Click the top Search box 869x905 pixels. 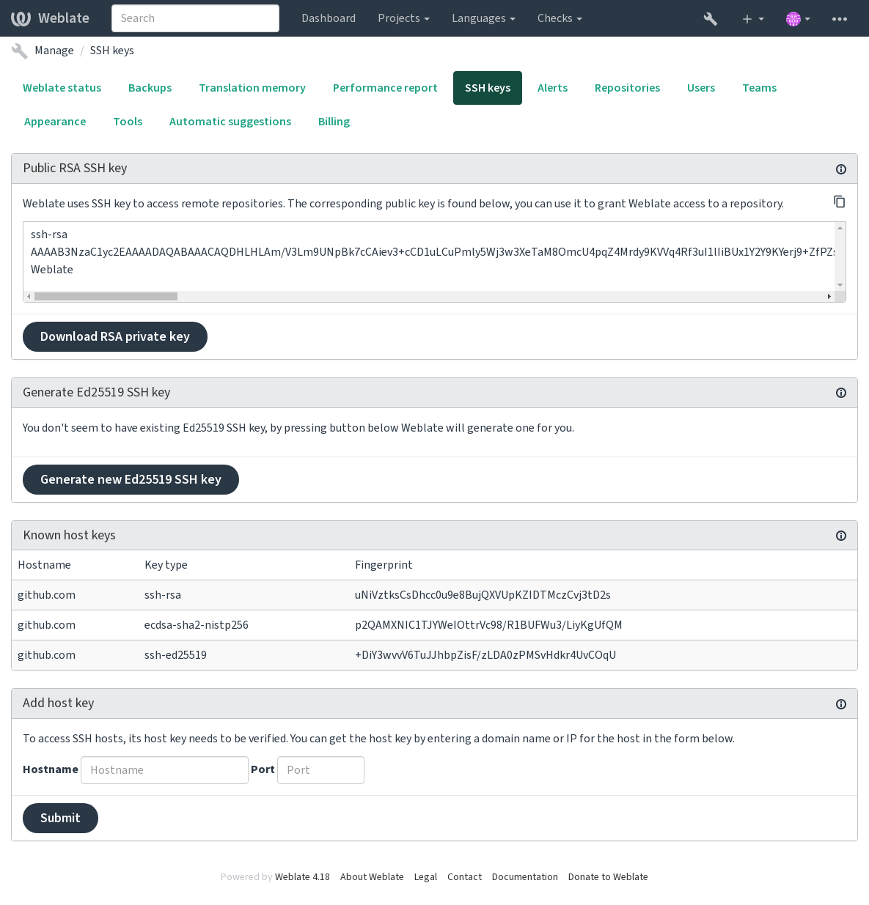195,18
